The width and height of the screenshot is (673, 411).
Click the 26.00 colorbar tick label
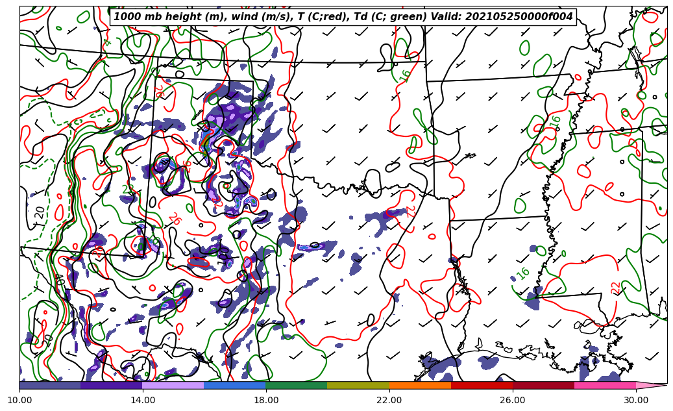click(x=513, y=400)
